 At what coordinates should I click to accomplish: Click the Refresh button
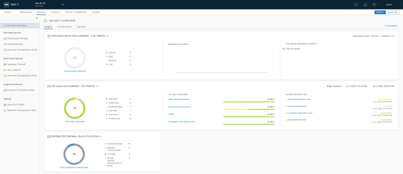(x=391, y=26)
